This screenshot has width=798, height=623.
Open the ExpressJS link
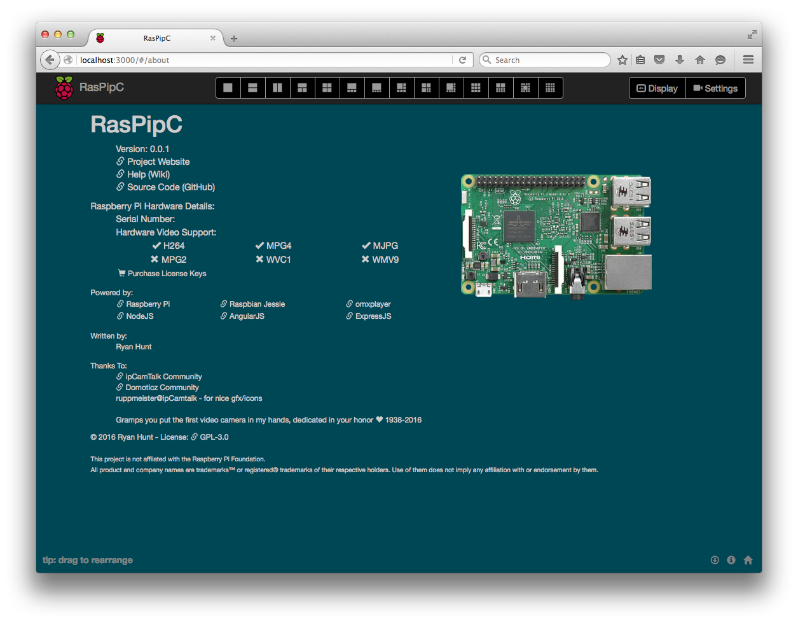coord(368,316)
